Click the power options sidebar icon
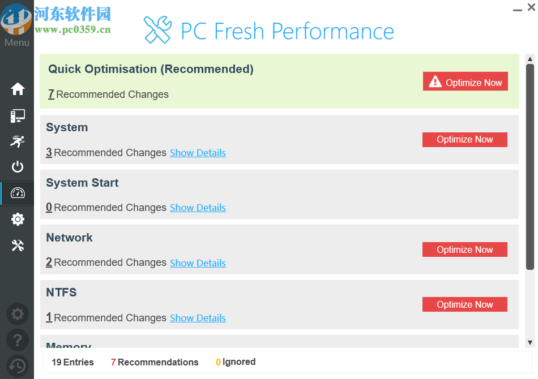 click(x=17, y=167)
